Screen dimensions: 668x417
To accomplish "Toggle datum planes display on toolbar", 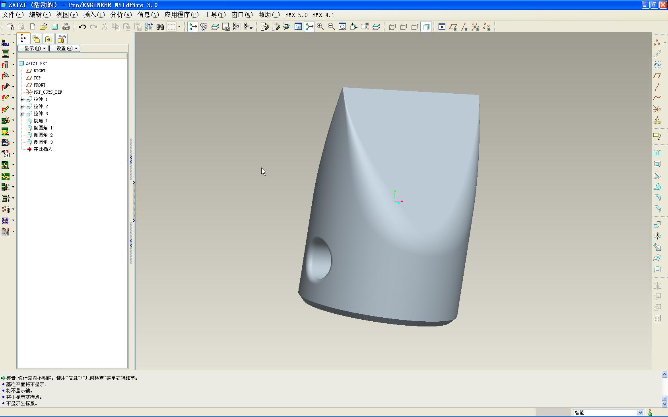I will tap(453, 27).
